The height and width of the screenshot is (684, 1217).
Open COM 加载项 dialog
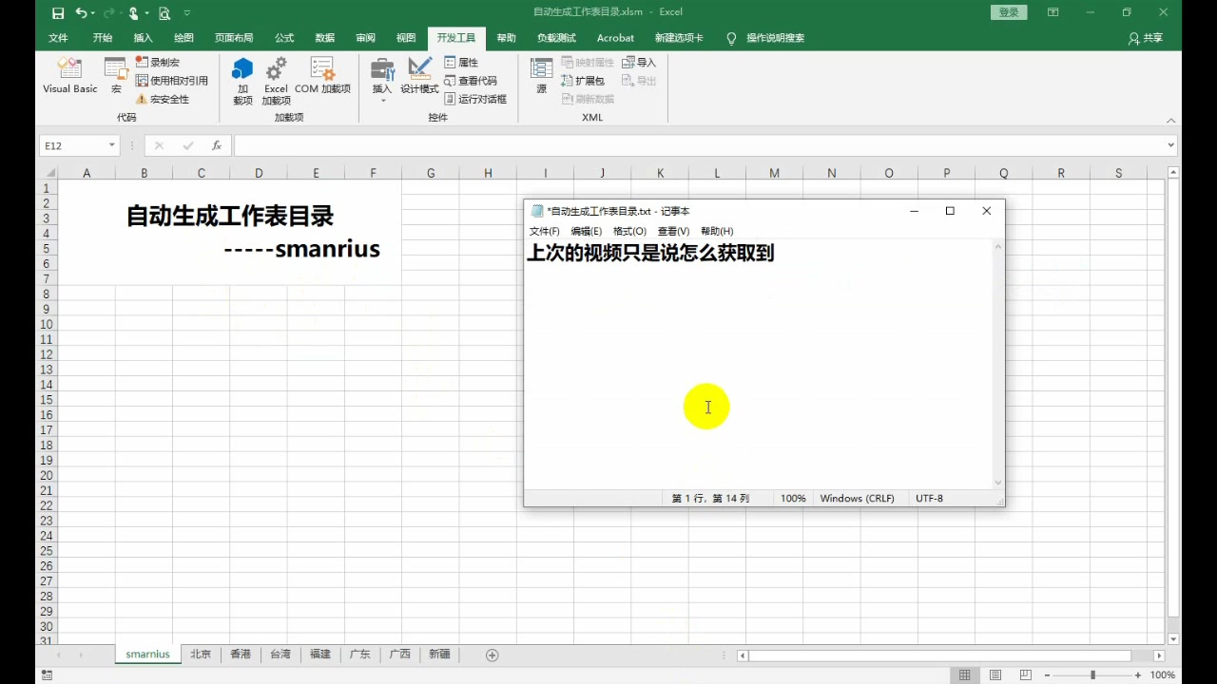point(322,76)
